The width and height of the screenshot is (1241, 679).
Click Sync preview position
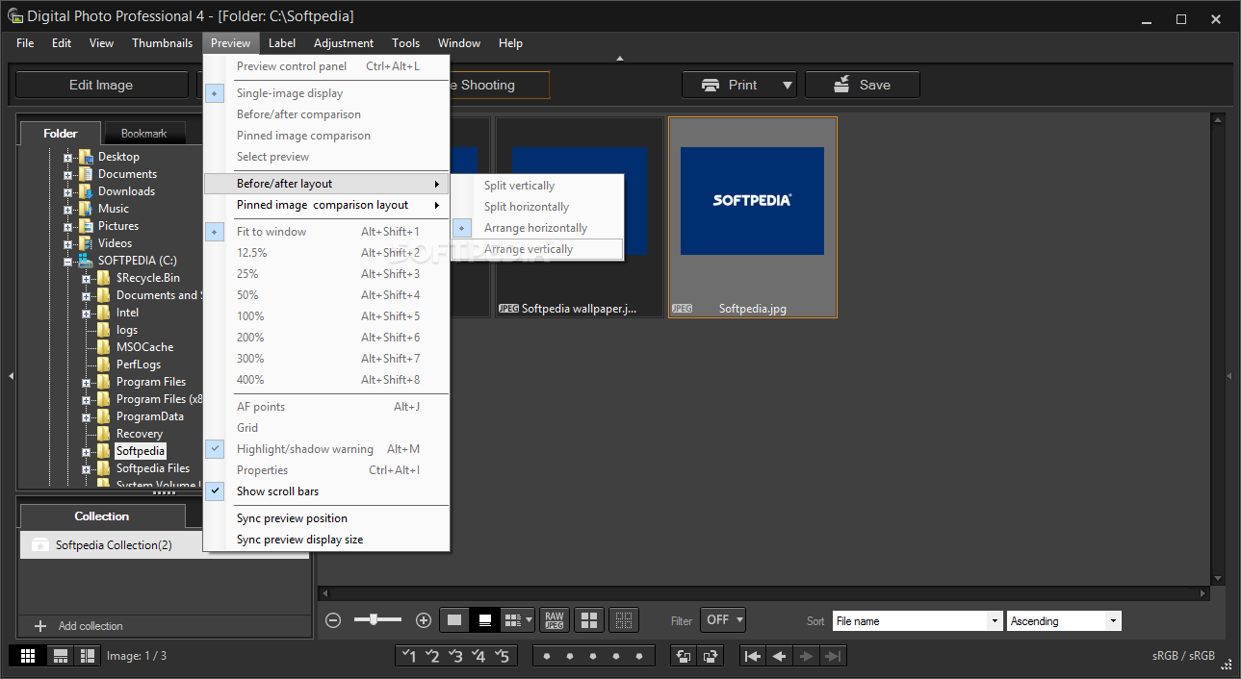click(x=326, y=518)
